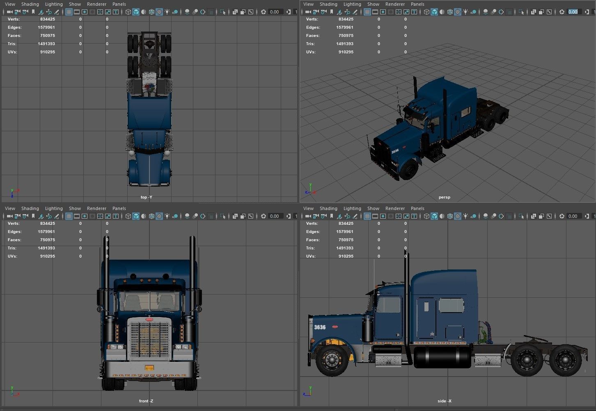Toggle Safe Title in perspective panel
The image size is (596, 411).
point(414,12)
